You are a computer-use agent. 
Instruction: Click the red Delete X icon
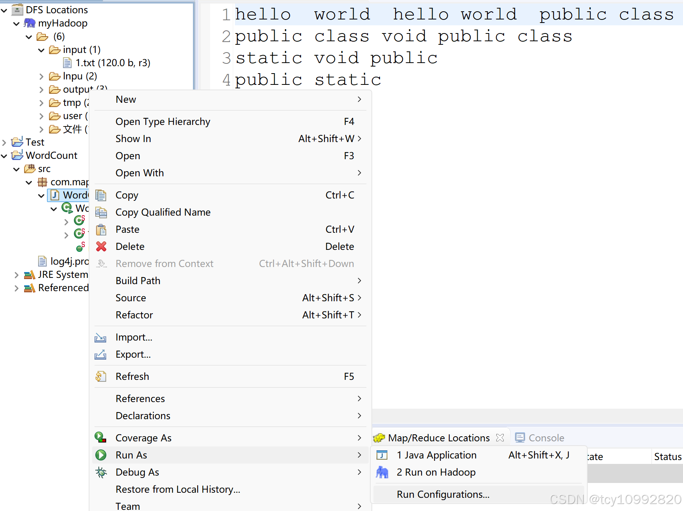click(101, 246)
